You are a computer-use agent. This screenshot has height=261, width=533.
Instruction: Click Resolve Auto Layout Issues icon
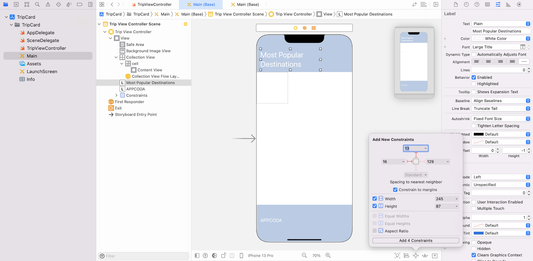(x=425, y=255)
